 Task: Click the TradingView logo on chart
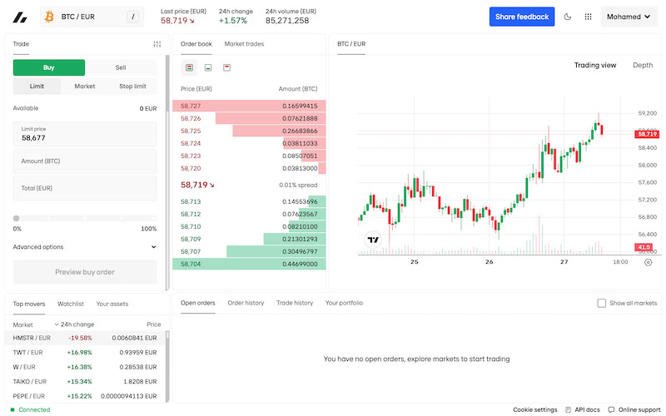pyautogui.click(x=373, y=240)
